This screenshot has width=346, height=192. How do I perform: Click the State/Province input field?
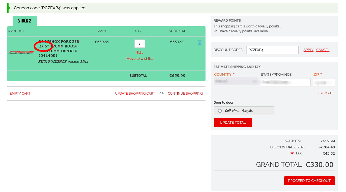click(x=286, y=82)
